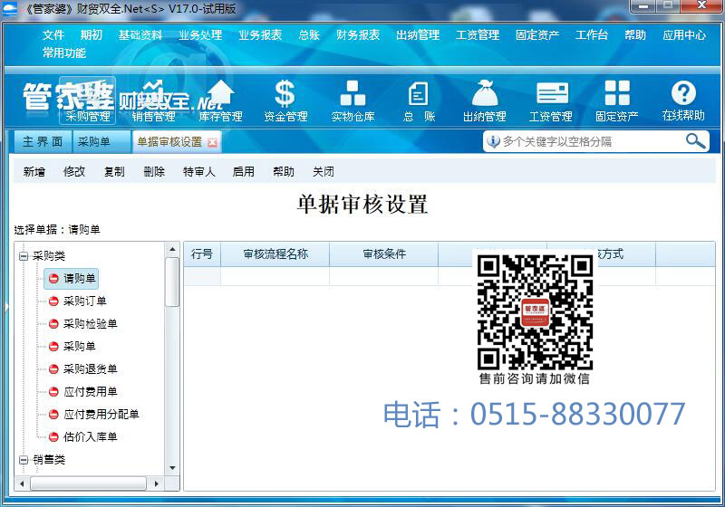Open the 固定资产 menu
Viewport: 725px width, 507px height.
[x=537, y=35]
